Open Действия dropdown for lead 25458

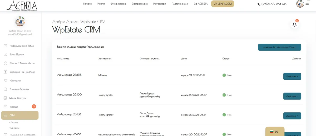click(292, 116)
